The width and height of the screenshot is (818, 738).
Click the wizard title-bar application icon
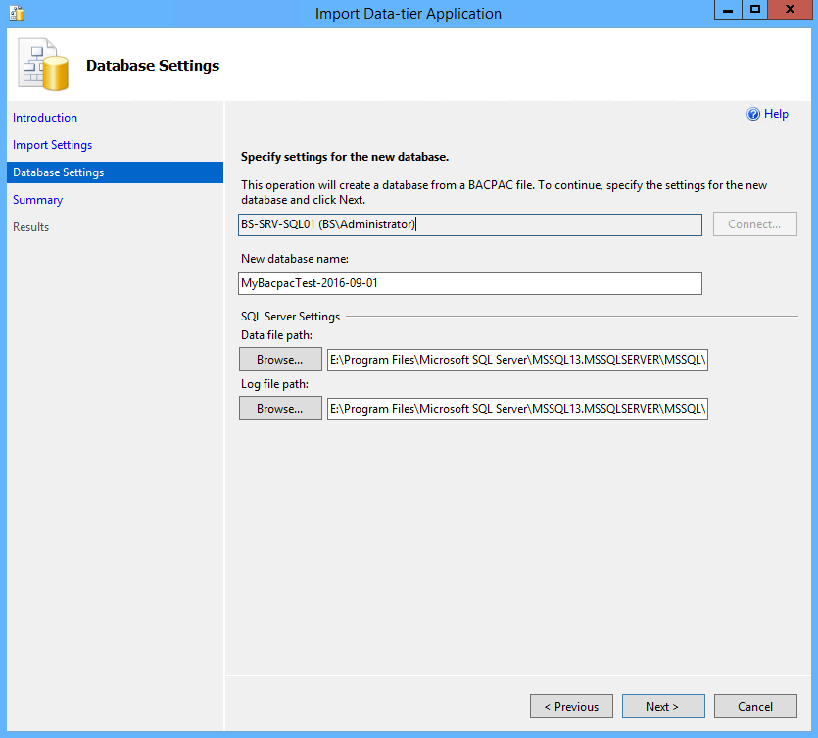18,13
